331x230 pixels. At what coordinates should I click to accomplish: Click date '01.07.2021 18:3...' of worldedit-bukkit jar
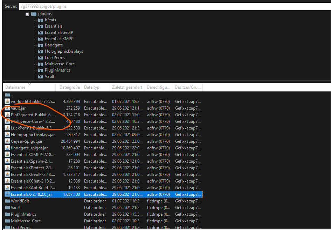(x=127, y=102)
